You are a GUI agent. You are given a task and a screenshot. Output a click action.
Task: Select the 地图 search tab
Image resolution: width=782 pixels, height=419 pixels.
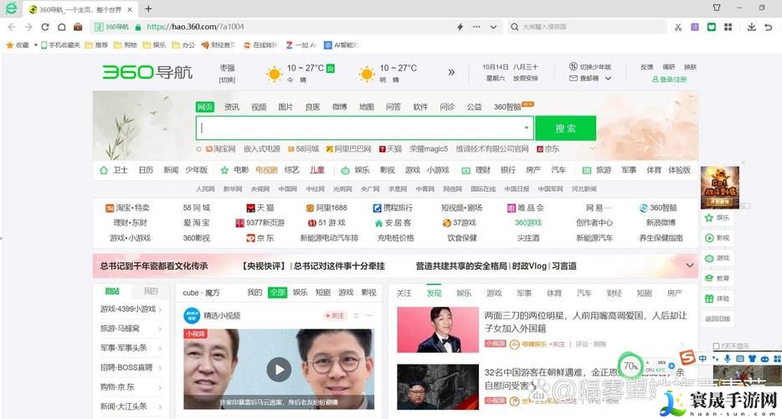tap(367, 107)
